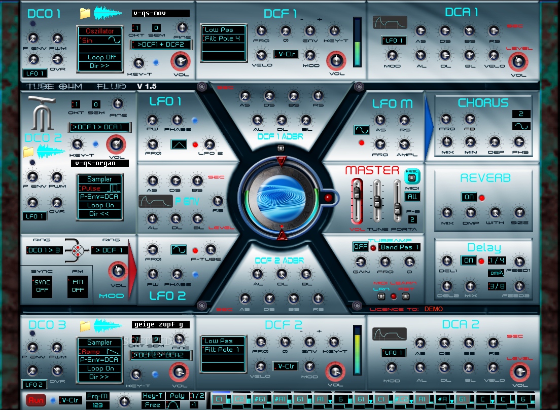Adjust the Master PORTA slider
The width and height of the screenshot is (560, 410).
tap(397, 202)
